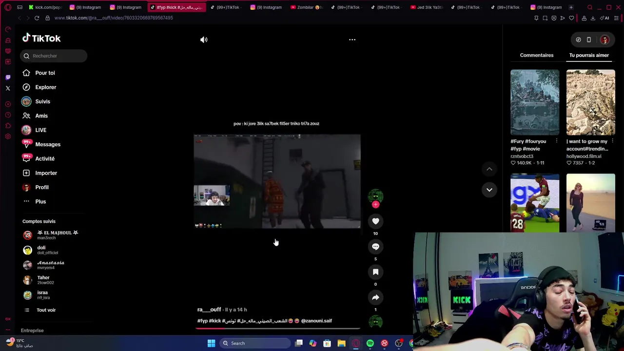Screen dimensions: 624x351
Task: Go to next video arrow
Action: 489,190
